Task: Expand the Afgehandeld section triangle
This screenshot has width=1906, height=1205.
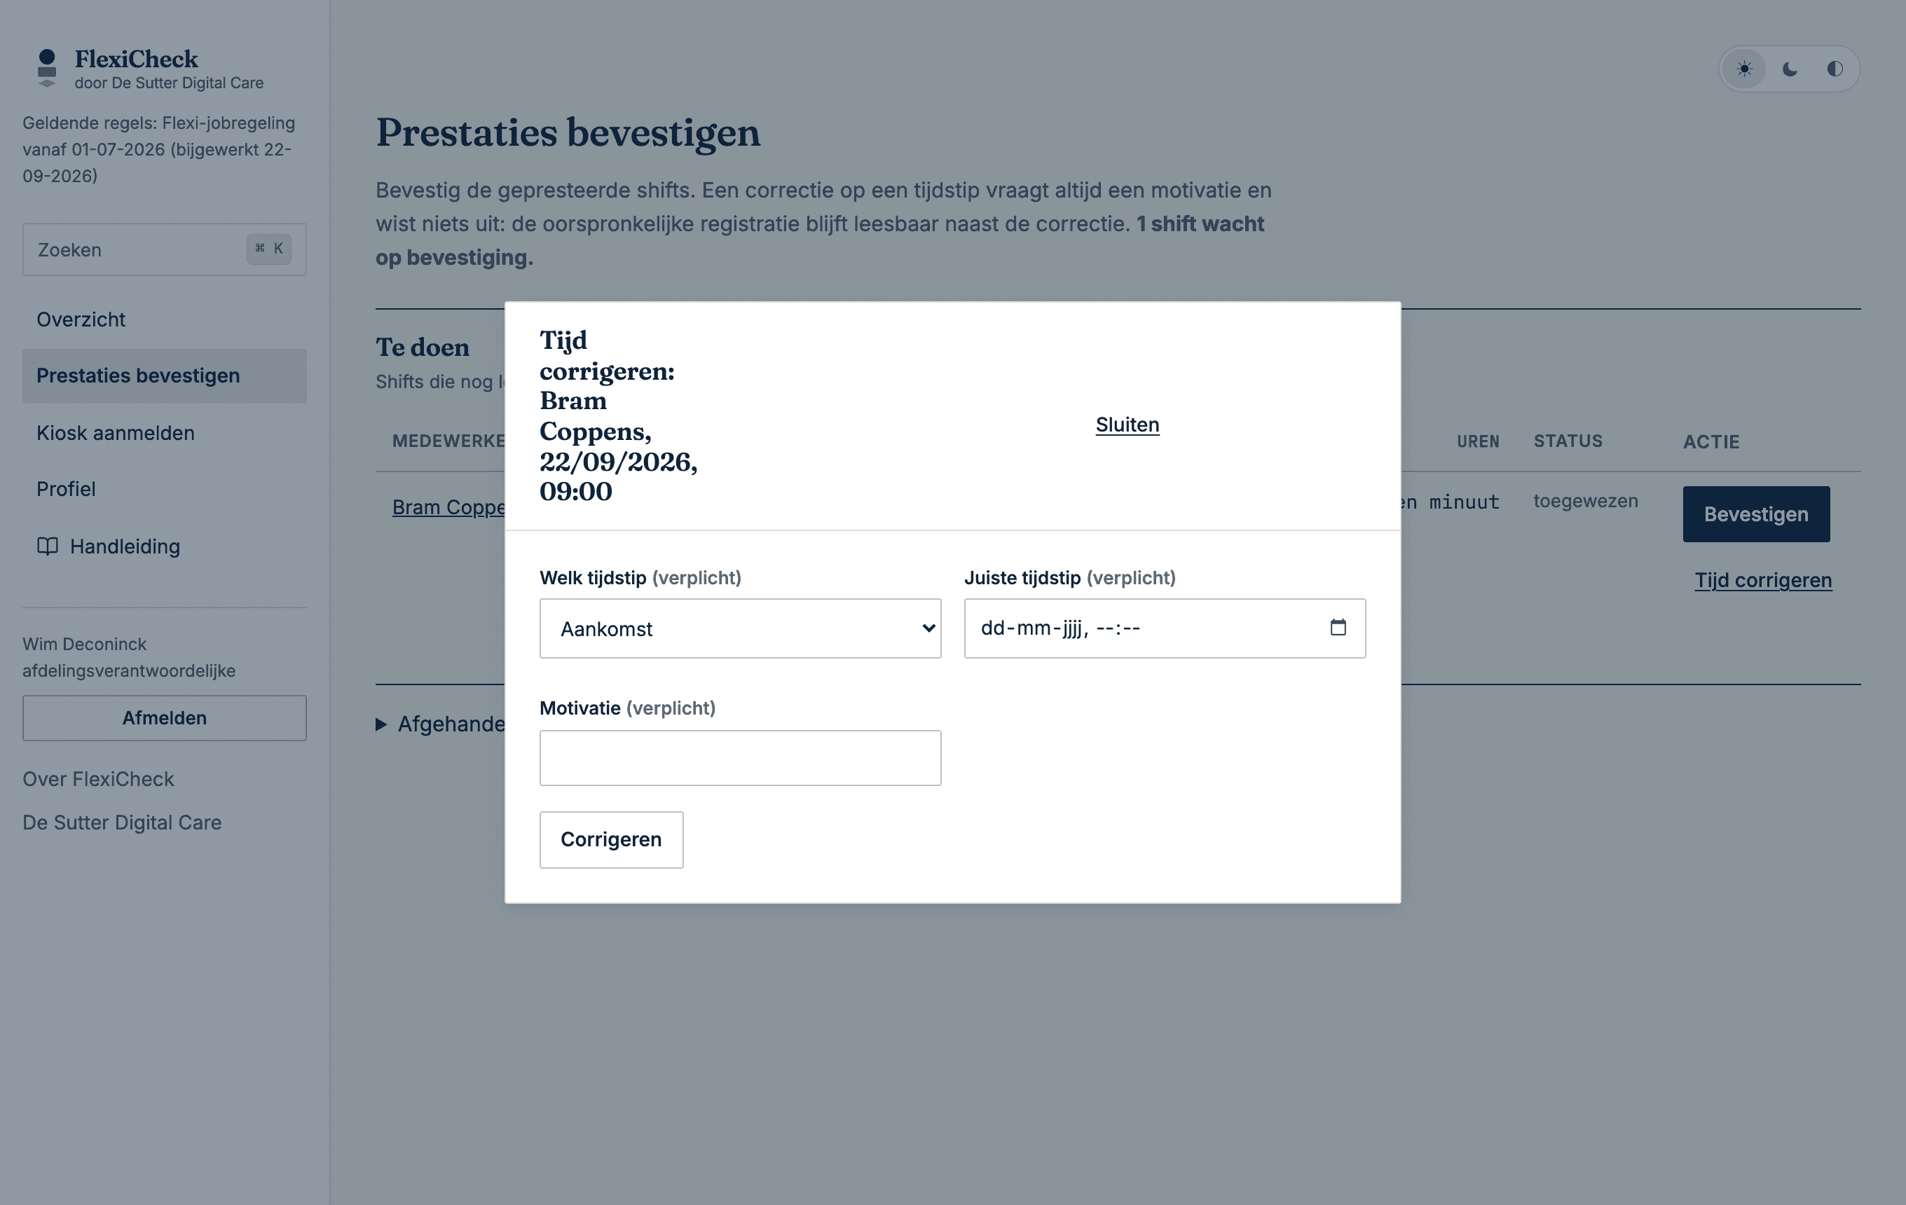Action: click(380, 724)
